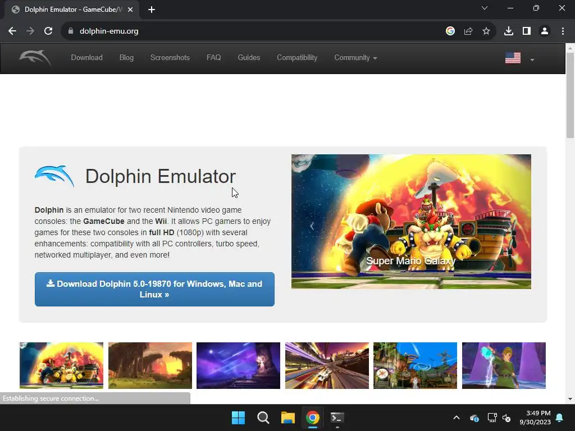Bookmark this page with the star icon
The image size is (575, 431).
tap(486, 31)
